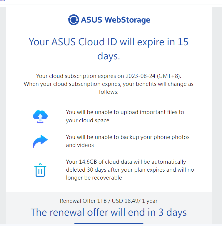This screenshot has height=226, width=222.
Task: Click the "longer be recoverable" text line
Action: [x=94, y=178]
